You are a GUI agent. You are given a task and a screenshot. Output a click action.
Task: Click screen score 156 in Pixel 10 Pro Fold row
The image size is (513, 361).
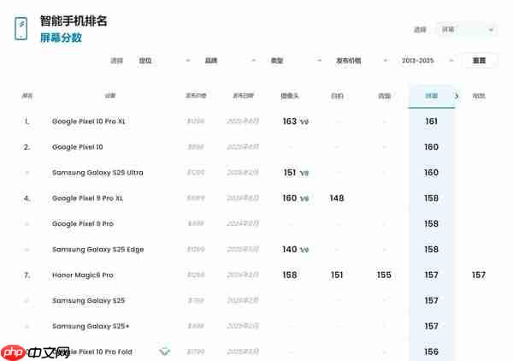431,352
